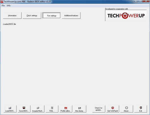Viewport: 150px width, 115px height.
Task: Minimize the RBE window
Action: pos(136,1)
